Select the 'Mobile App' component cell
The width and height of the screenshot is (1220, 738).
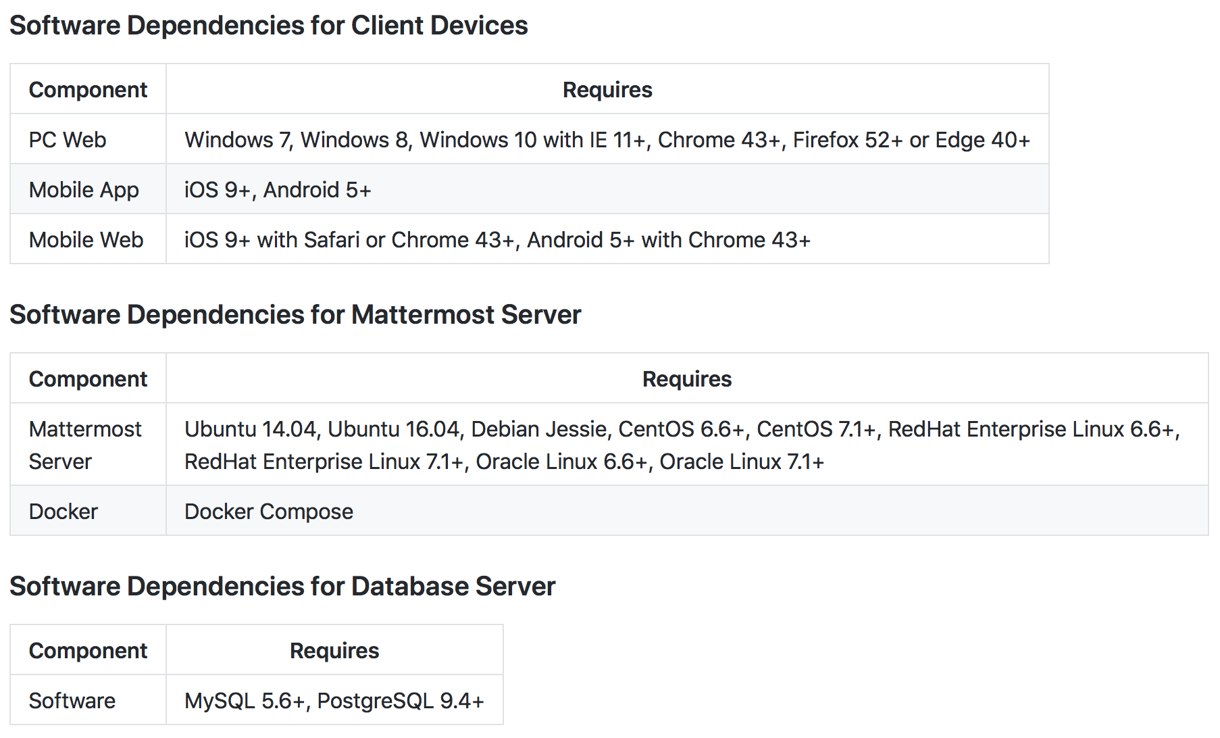[x=84, y=190]
